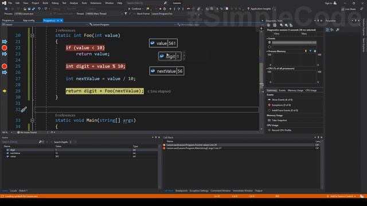Click the Live Share button

pos(348,9)
